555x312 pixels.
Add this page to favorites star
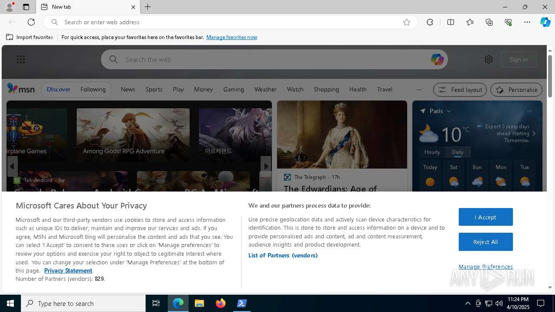pos(407,22)
